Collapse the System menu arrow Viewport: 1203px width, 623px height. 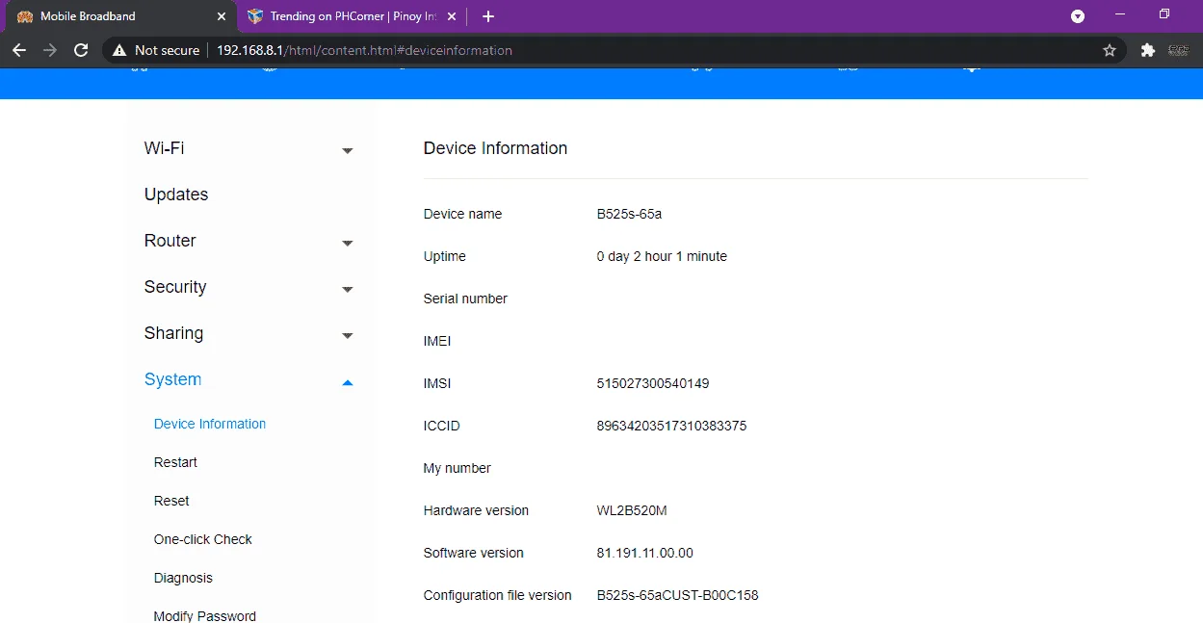[x=348, y=382]
